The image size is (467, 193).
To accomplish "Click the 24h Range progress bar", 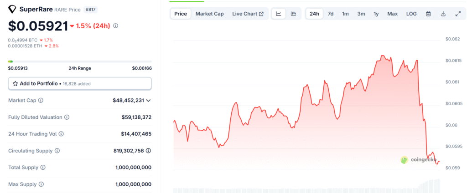I will pyautogui.click(x=80, y=61).
